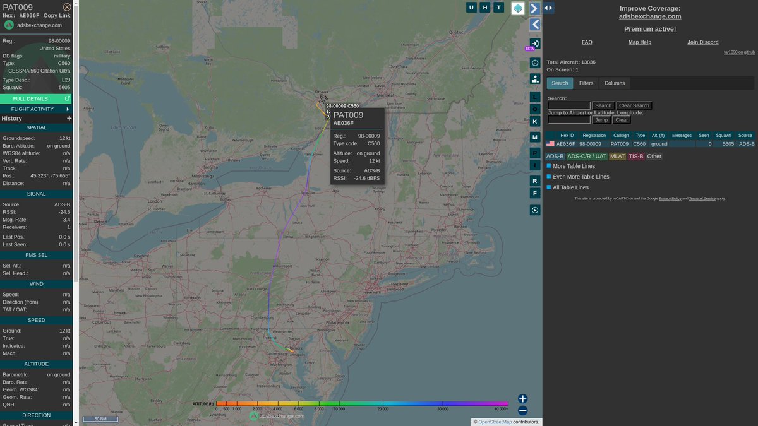Zoom out with the minus button
Viewport: 758px width, 426px height.
(522, 410)
